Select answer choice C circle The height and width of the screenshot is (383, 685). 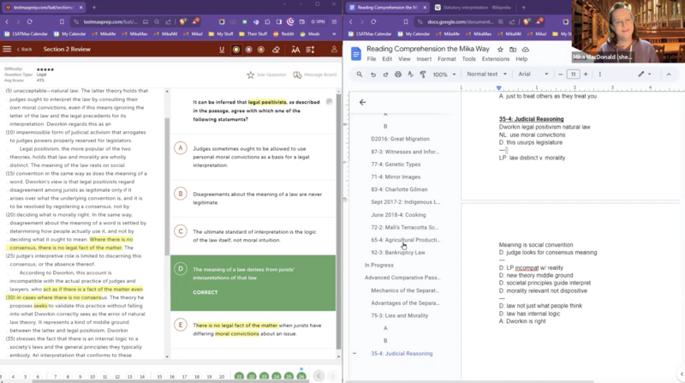tap(181, 231)
